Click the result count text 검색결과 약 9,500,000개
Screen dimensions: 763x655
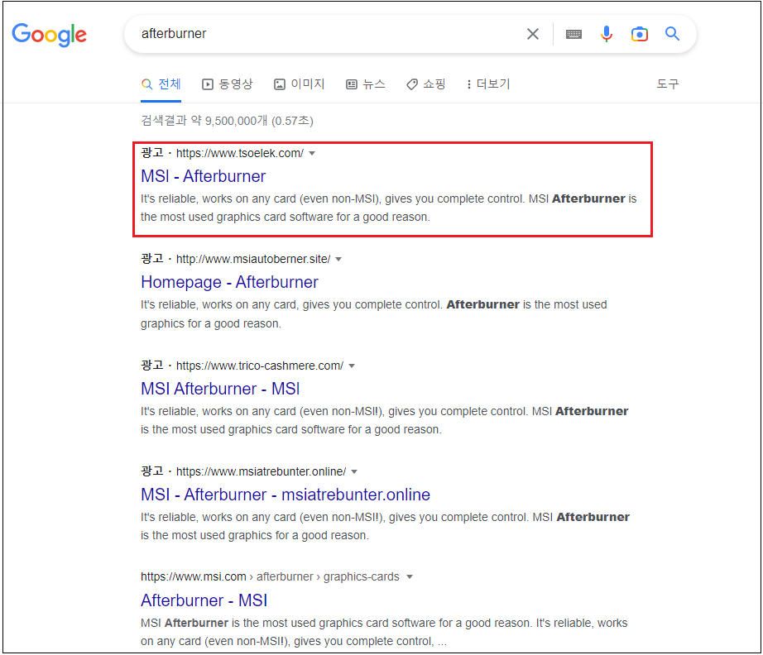point(204,121)
